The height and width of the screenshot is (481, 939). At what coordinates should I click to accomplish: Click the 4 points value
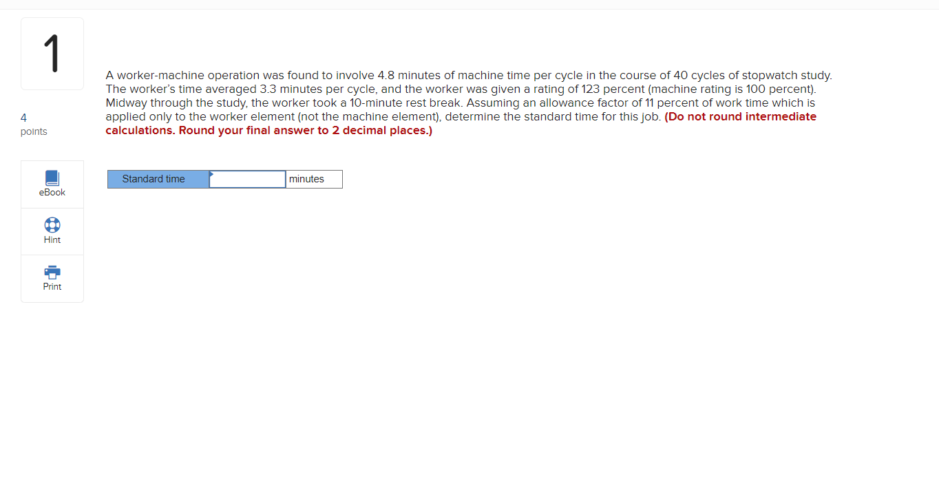click(x=24, y=118)
